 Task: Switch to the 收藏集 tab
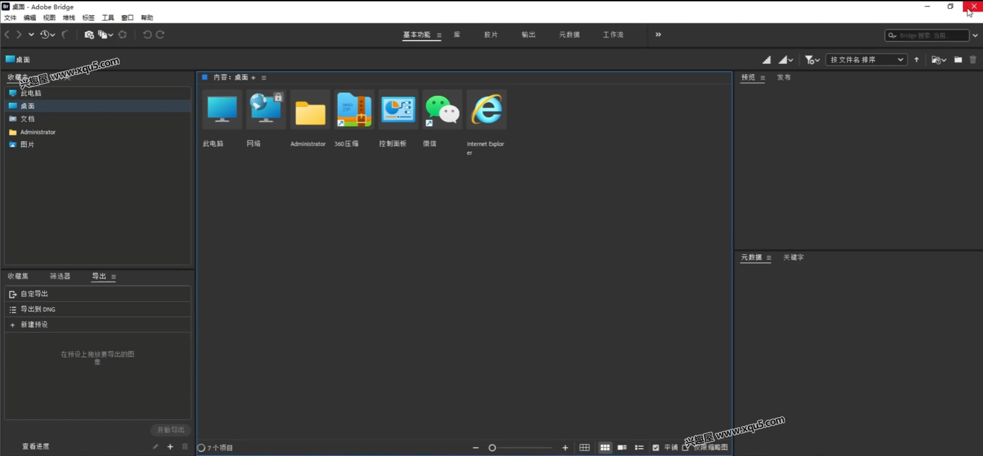click(18, 276)
